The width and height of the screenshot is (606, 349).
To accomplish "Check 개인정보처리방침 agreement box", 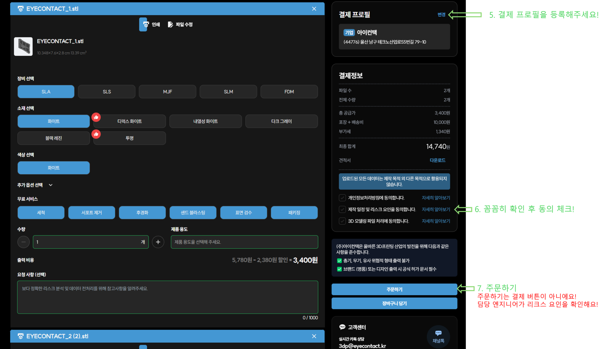I will pos(342,198).
